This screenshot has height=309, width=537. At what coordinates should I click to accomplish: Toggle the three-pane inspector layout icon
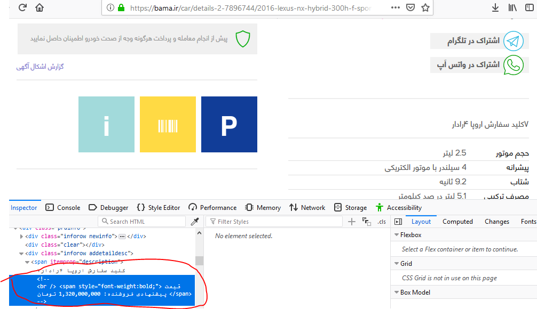coord(398,222)
